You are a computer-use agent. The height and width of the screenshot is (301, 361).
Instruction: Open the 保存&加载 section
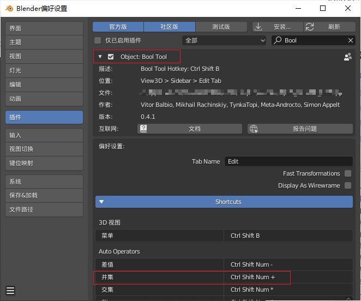click(x=44, y=195)
